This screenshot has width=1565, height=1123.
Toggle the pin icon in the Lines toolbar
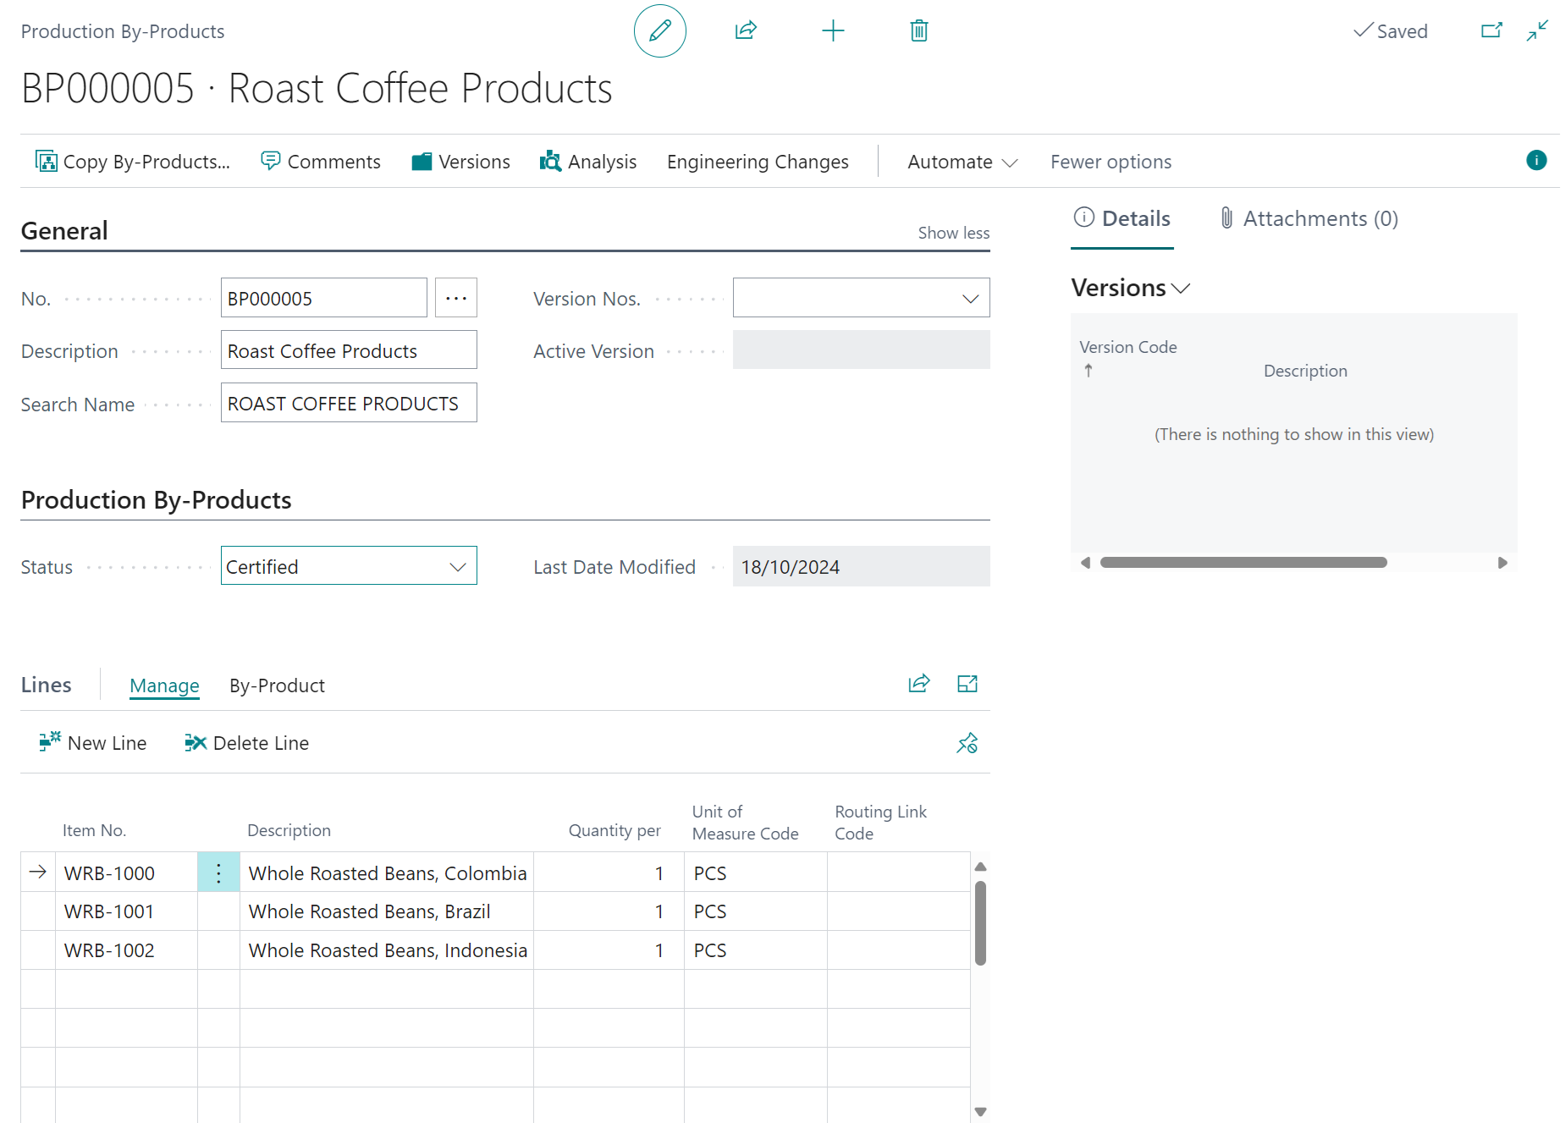(967, 743)
